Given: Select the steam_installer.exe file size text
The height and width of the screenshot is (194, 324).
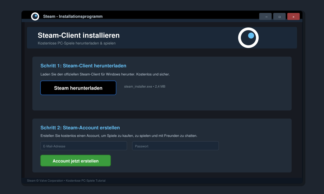Looking at the screenshot, I should (145, 86).
